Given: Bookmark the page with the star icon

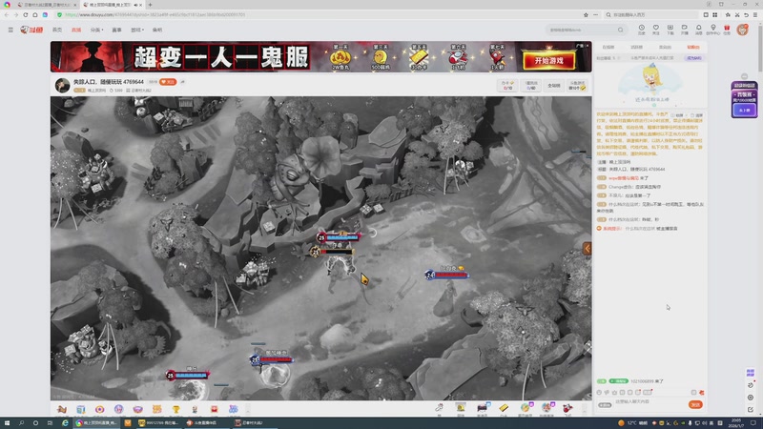Looking at the screenshot, I should coord(586,14).
